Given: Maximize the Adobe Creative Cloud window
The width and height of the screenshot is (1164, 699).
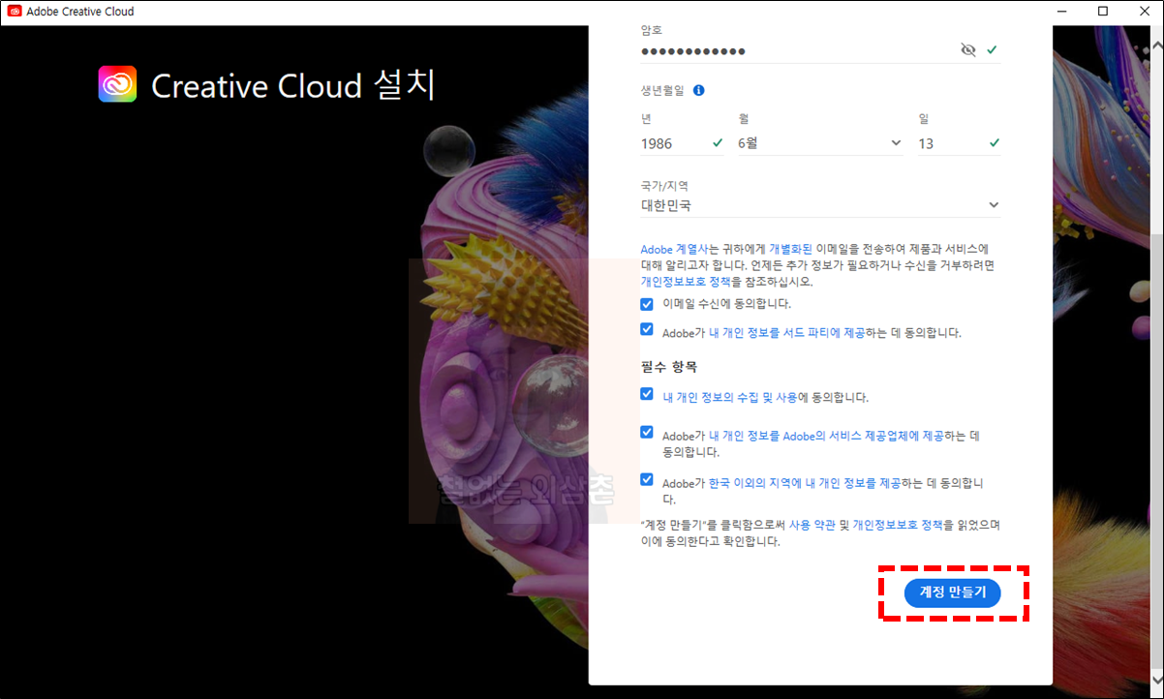Looking at the screenshot, I should point(1103,12).
